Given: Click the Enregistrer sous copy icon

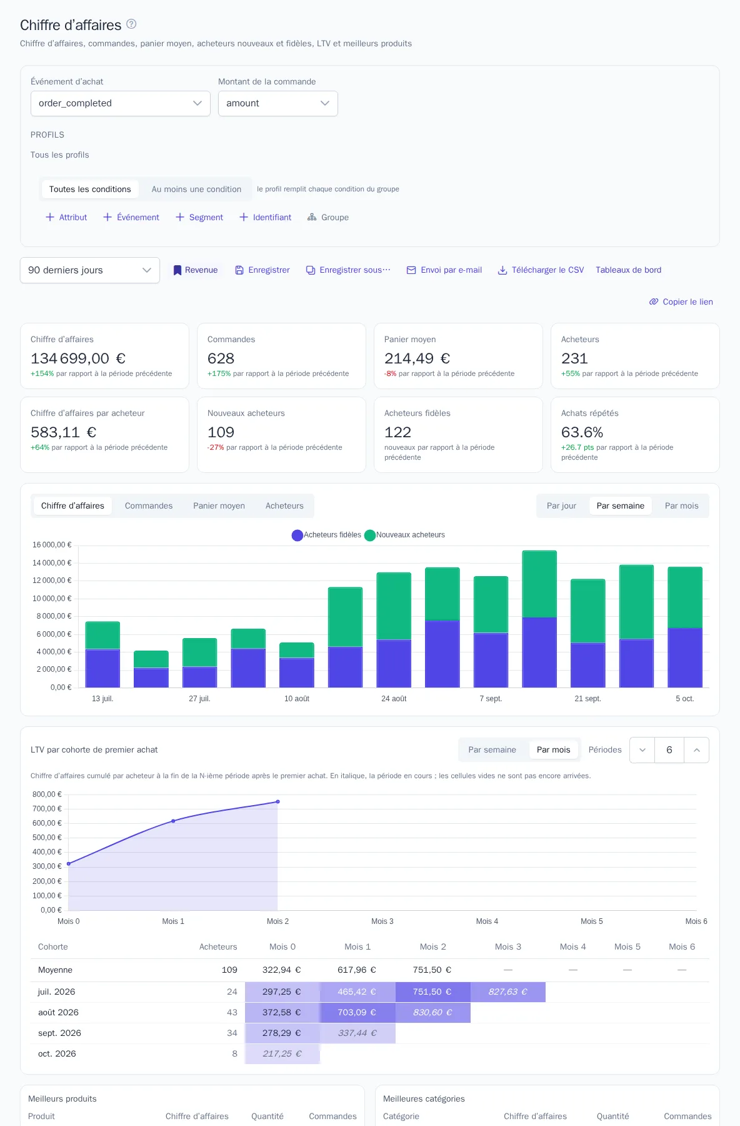Looking at the screenshot, I should pyautogui.click(x=311, y=270).
